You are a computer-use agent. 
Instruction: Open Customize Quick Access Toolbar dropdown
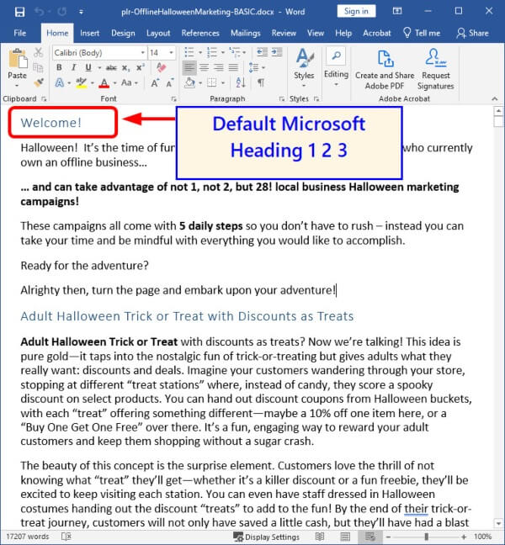click(x=81, y=12)
